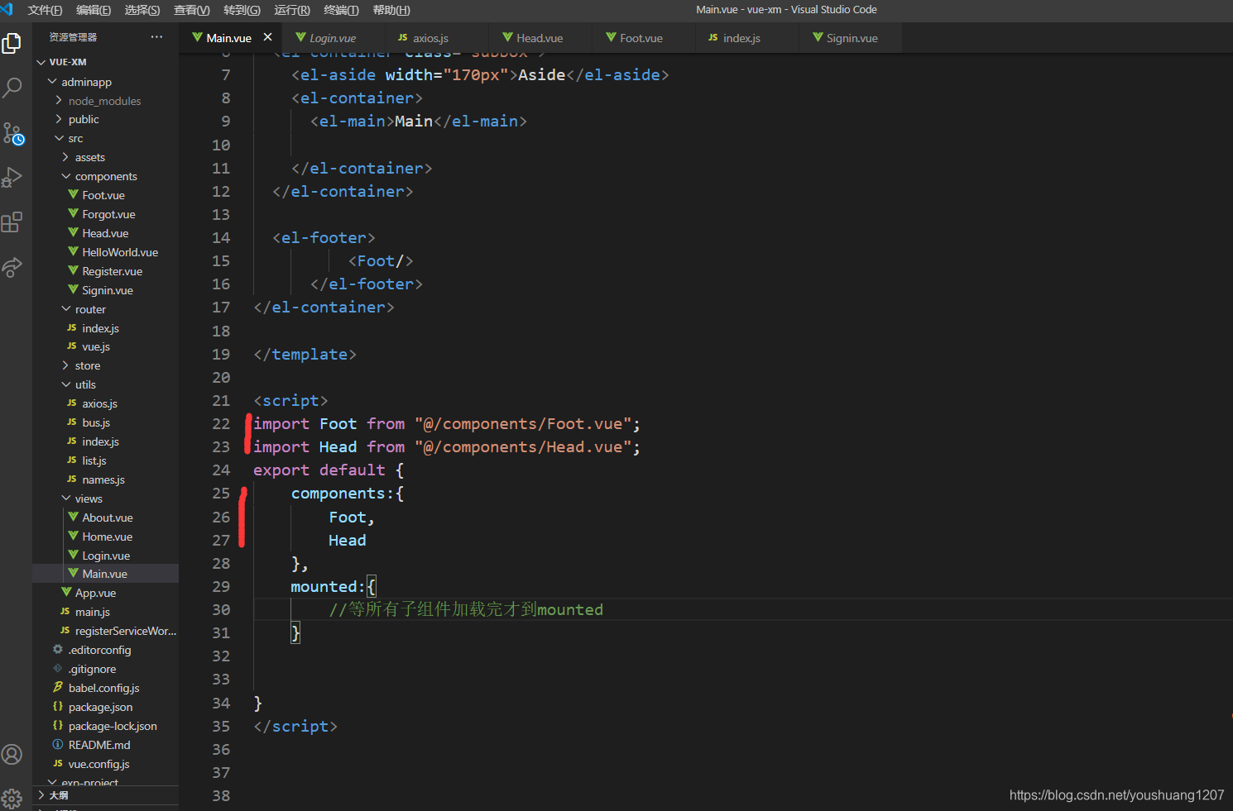
Task: Collapse the utils folder
Action: (105, 384)
